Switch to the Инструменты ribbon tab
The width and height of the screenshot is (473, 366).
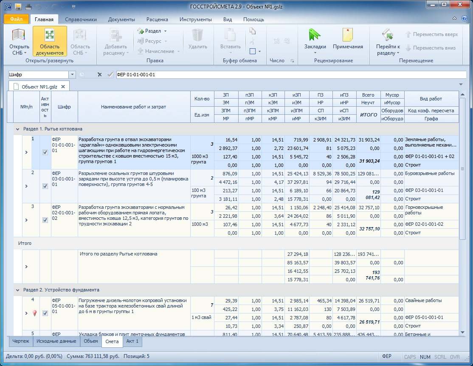click(x=196, y=19)
